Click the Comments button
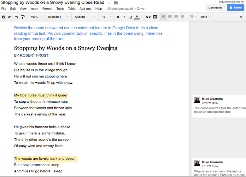246x177 pixels. (215, 8)
